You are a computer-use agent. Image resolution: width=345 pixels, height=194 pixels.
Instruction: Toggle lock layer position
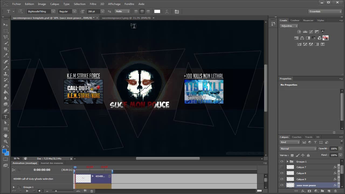click(x=303, y=155)
